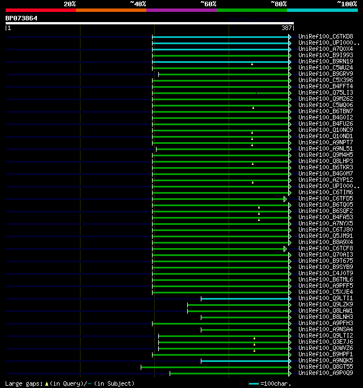The image size is (363, 388).
Task: Click the purple ~60% legend segment
Action: (x=181, y=10)
